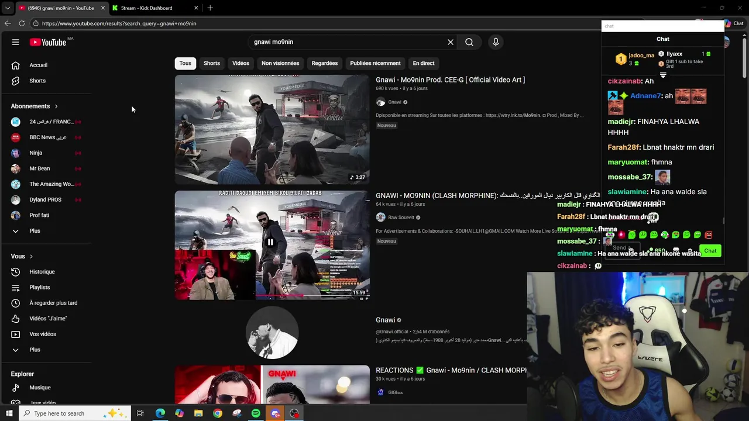Screen dimensions: 749x421
Task: Open the Copilot Chat button in browser
Action: (x=735, y=23)
